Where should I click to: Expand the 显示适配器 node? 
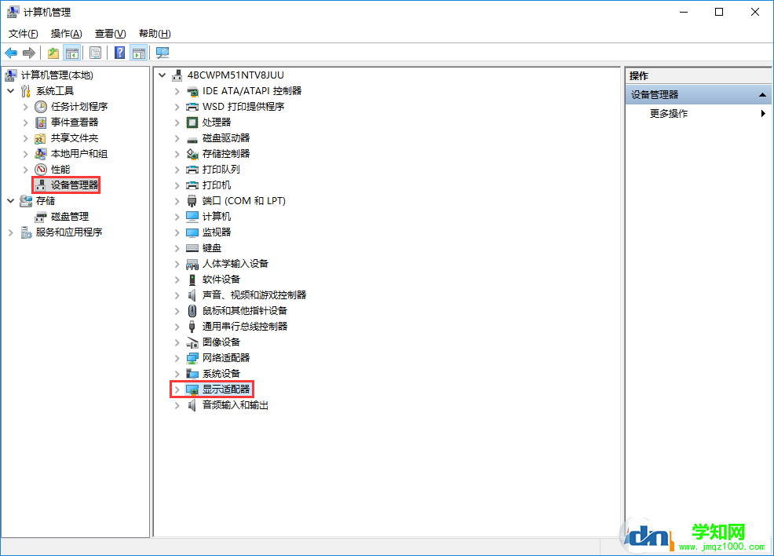point(177,390)
